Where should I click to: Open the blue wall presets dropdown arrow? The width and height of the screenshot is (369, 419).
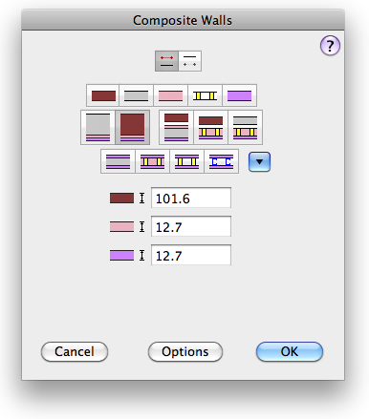coord(259,161)
